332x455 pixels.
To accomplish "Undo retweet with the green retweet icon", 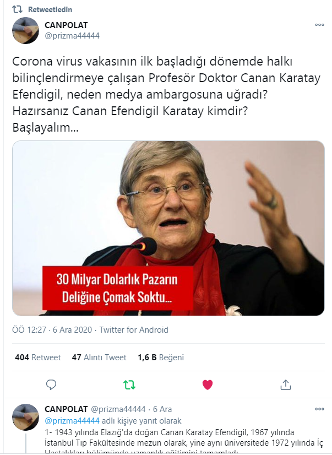I will click(129, 385).
